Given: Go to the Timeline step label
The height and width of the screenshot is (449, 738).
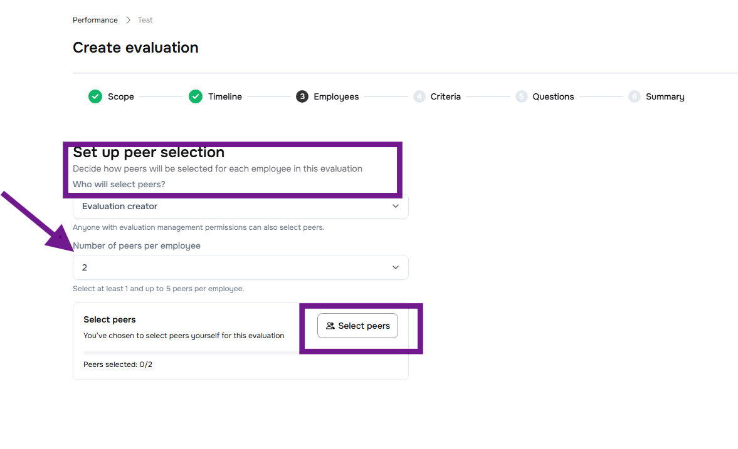Looking at the screenshot, I should coord(225,96).
